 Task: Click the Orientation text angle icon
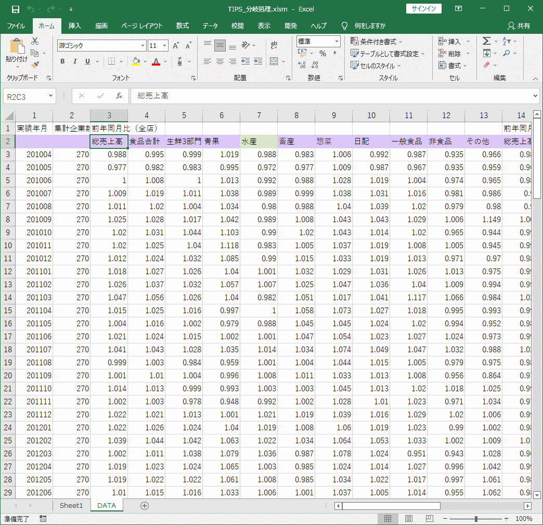click(x=245, y=45)
